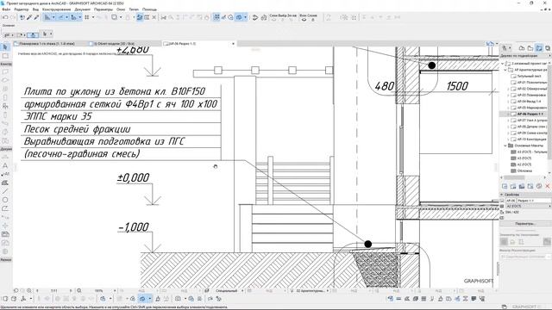552x310 pixels.
Task: Open the Layout Book in the Navigator
Action: pyautogui.click(x=538, y=48)
